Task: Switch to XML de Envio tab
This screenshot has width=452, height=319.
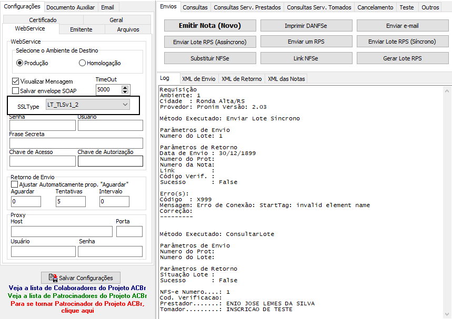Action: tap(198, 79)
